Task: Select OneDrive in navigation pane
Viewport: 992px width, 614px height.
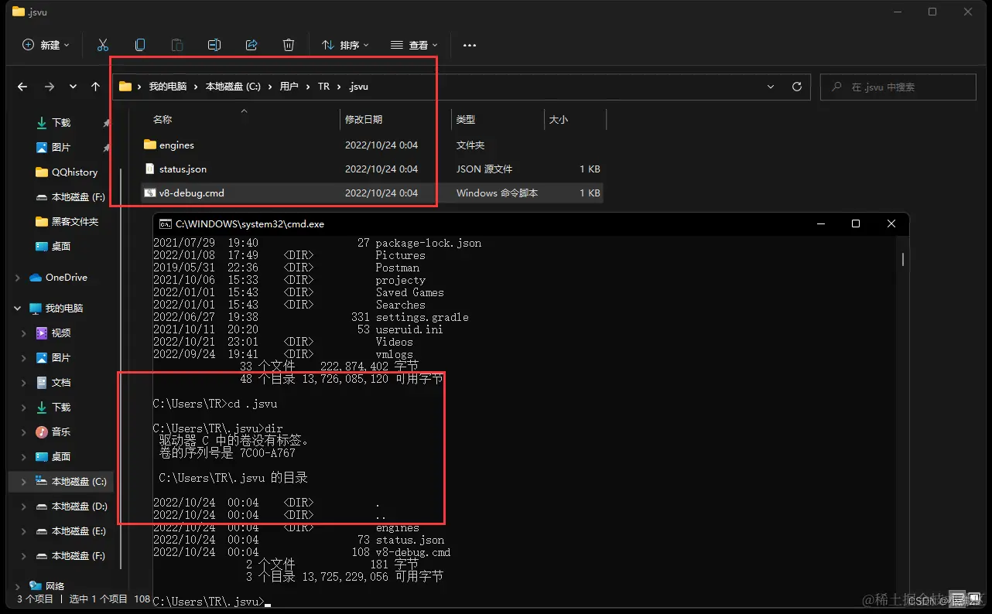Action: [66, 277]
